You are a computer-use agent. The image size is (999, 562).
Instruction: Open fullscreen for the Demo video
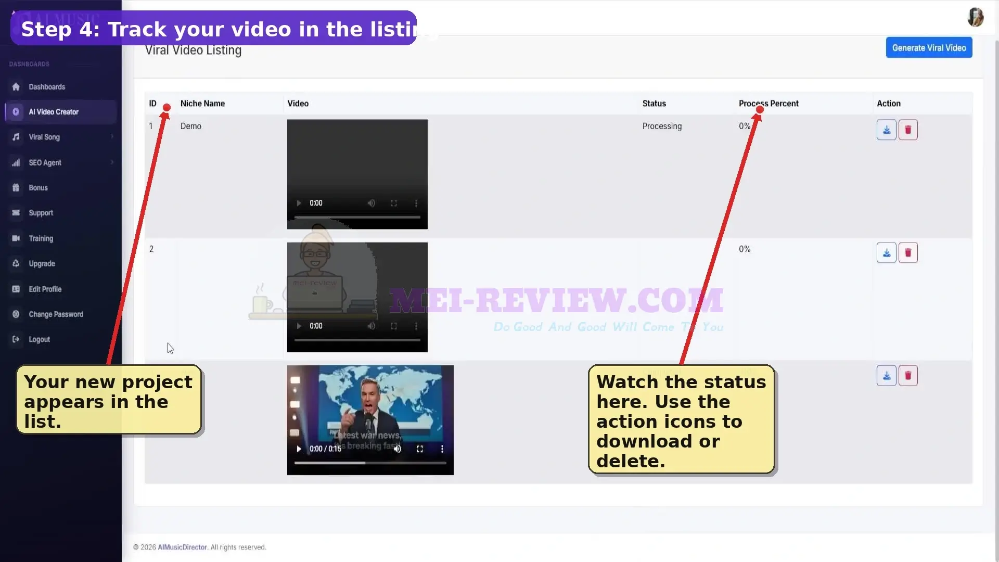pos(394,203)
